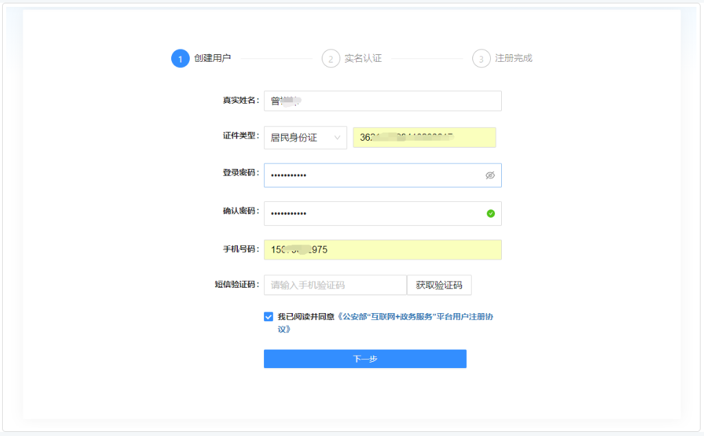Open the 平台用户注册协议 agreement link
Viewport: 704px width, 436px height.
417,317
